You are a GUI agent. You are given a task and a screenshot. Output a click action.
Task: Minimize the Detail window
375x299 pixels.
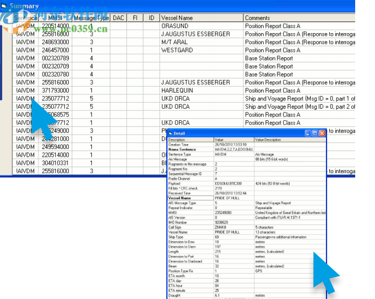pos(308,133)
